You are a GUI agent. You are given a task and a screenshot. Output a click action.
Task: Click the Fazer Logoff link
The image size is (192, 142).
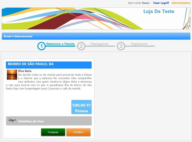pos(161,3)
